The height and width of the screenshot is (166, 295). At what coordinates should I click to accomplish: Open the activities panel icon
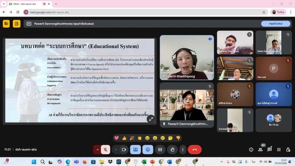coord(279,149)
